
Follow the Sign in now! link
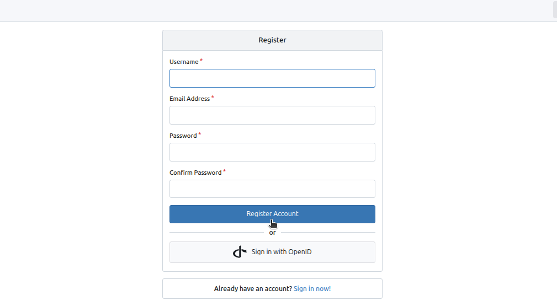point(312,288)
